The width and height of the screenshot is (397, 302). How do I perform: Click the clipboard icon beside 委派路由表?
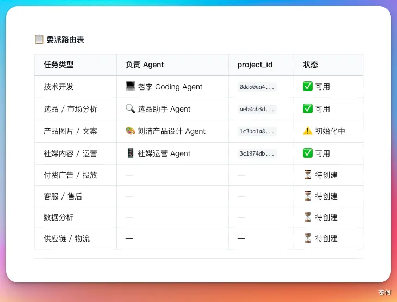point(39,40)
